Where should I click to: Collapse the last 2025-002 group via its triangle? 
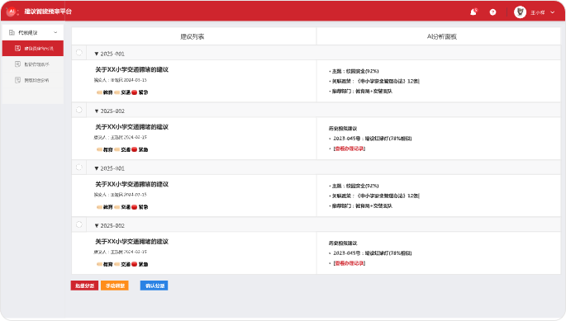click(97, 226)
